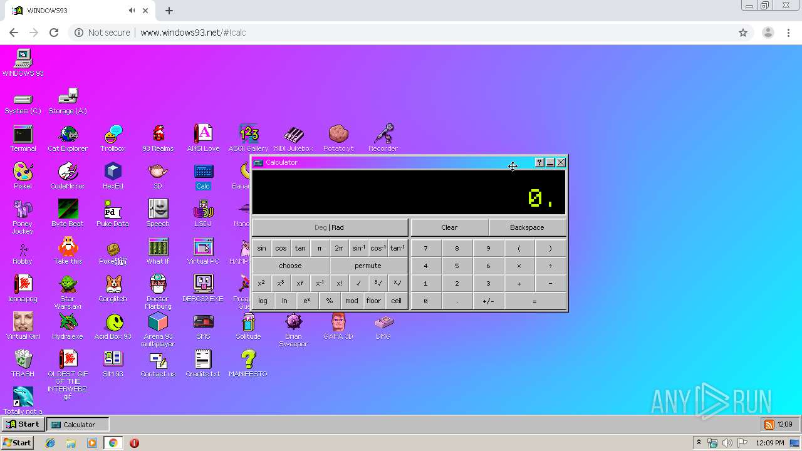Toggle the Deg | Rad angle mode

click(x=330, y=227)
